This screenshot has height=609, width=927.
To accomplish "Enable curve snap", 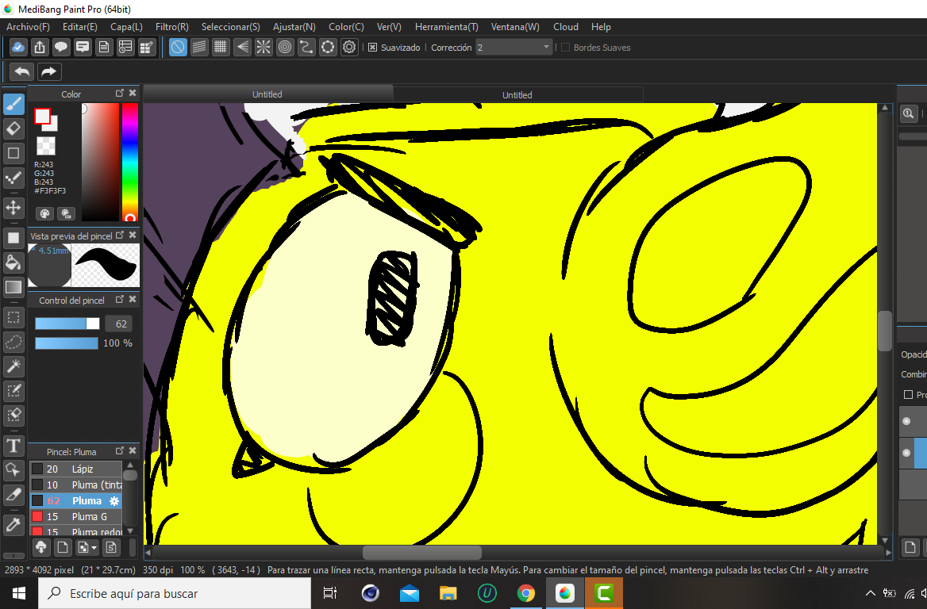I will pos(306,48).
